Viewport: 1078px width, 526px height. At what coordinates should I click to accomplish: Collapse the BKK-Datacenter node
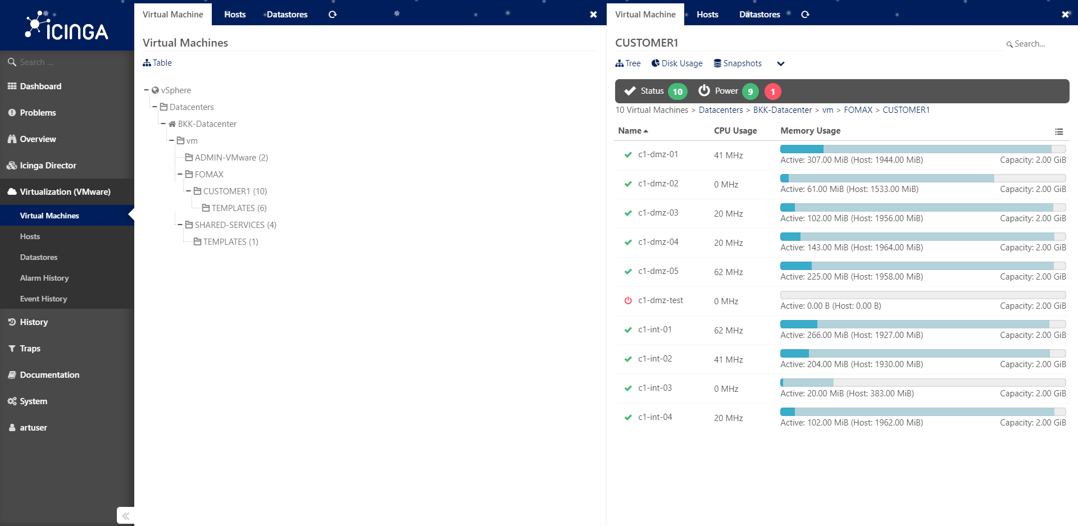pos(163,124)
